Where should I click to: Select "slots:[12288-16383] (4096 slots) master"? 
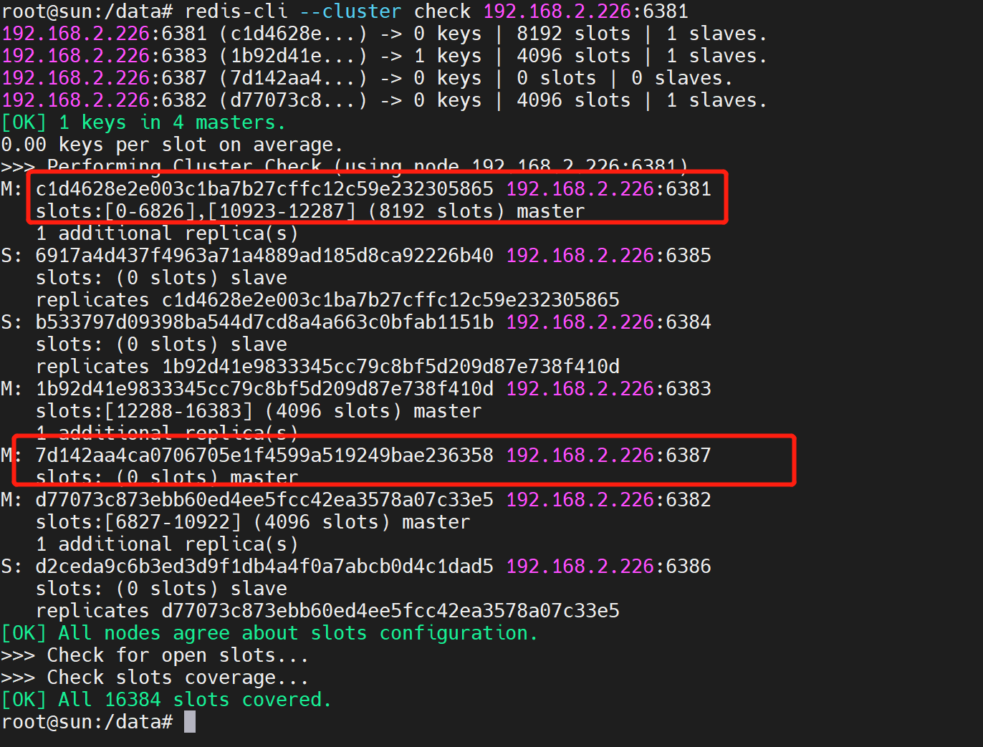(259, 411)
